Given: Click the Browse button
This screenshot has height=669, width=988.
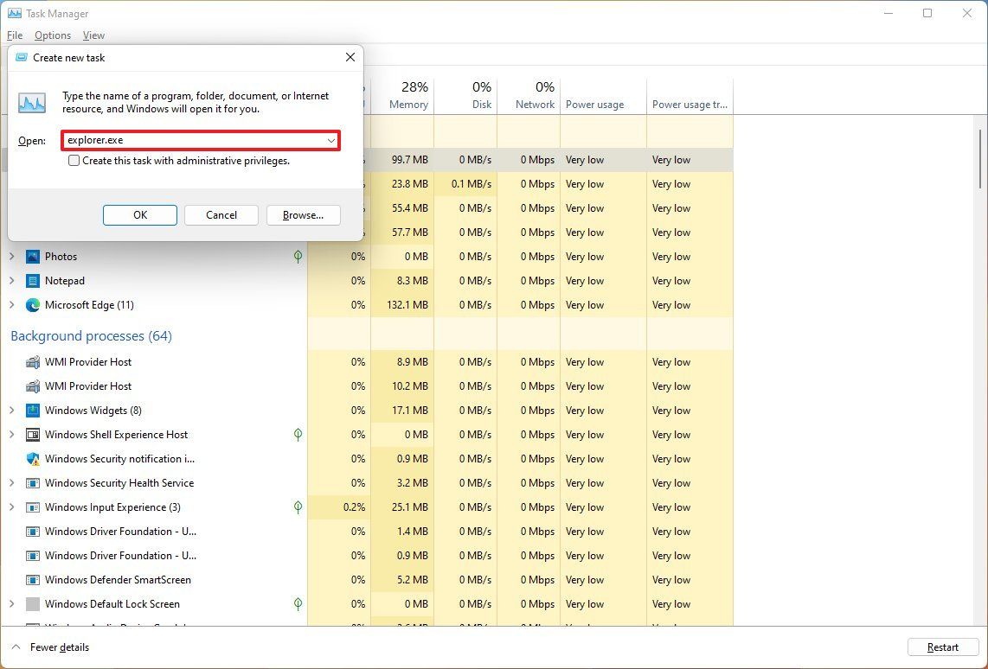Looking at the screenshot, I should point(303,214).
